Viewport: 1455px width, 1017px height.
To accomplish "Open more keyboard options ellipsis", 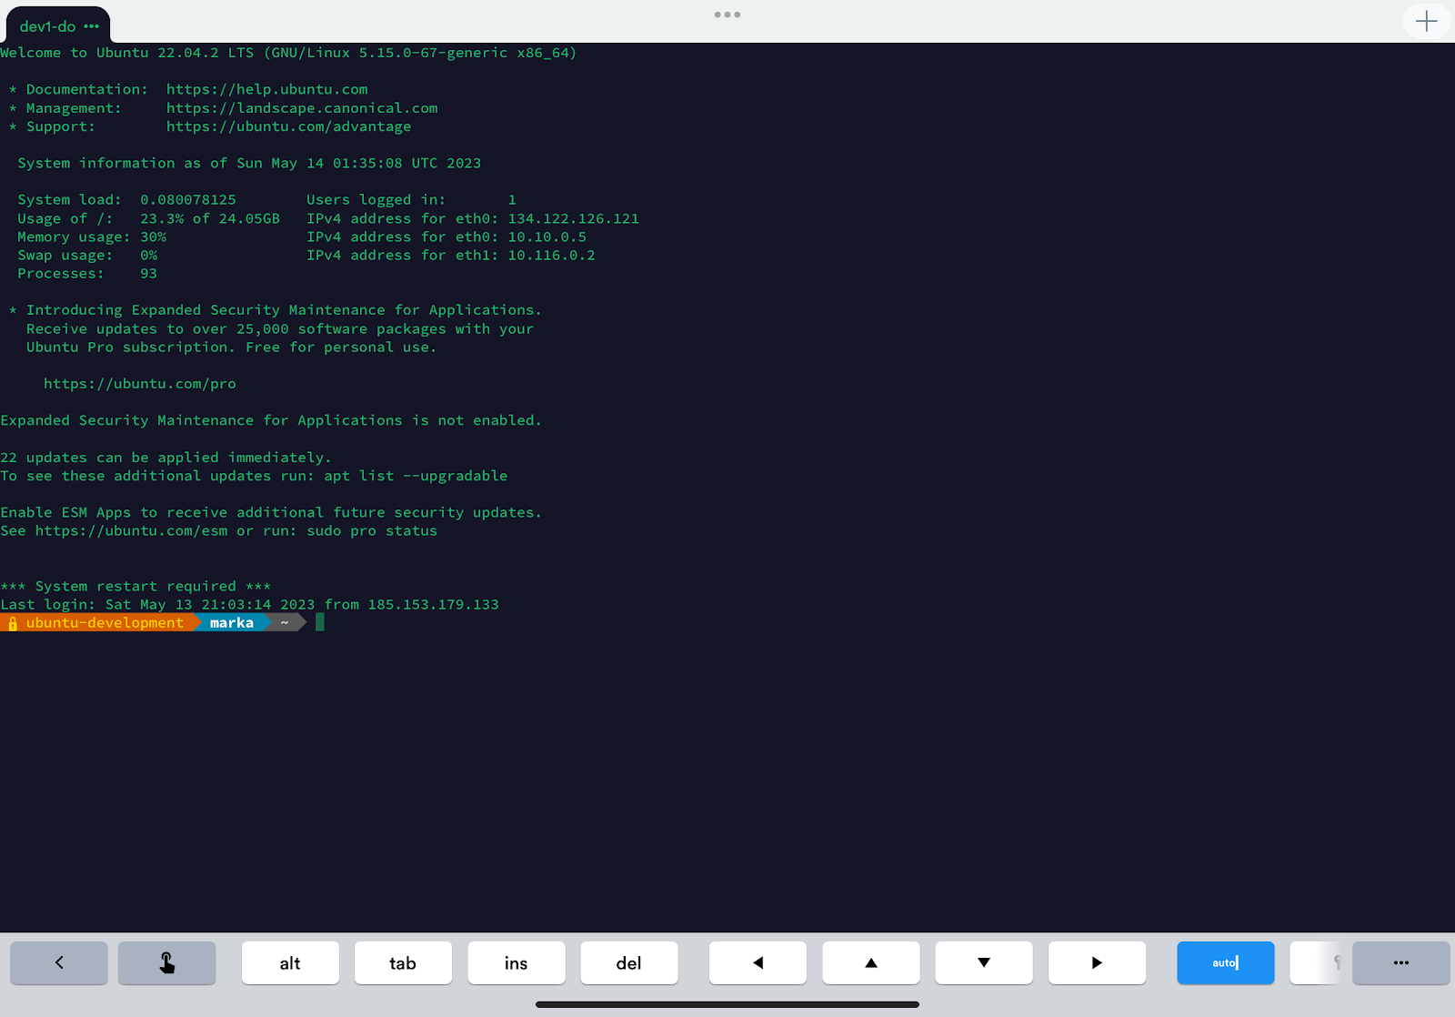I will pos(1401,962).
